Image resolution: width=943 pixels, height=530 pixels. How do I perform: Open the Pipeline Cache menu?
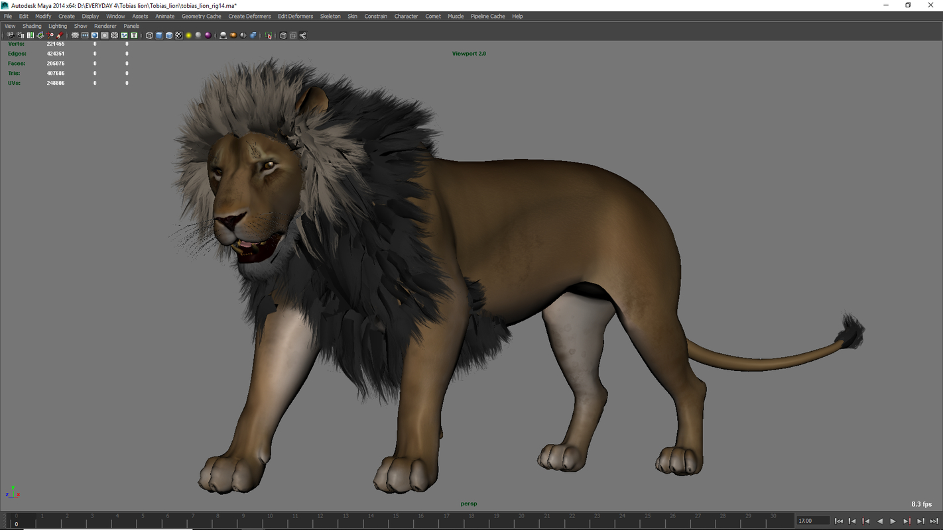tap(488, 16)
